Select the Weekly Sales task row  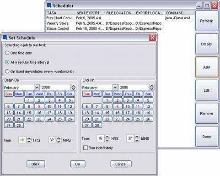coord(120,23)
